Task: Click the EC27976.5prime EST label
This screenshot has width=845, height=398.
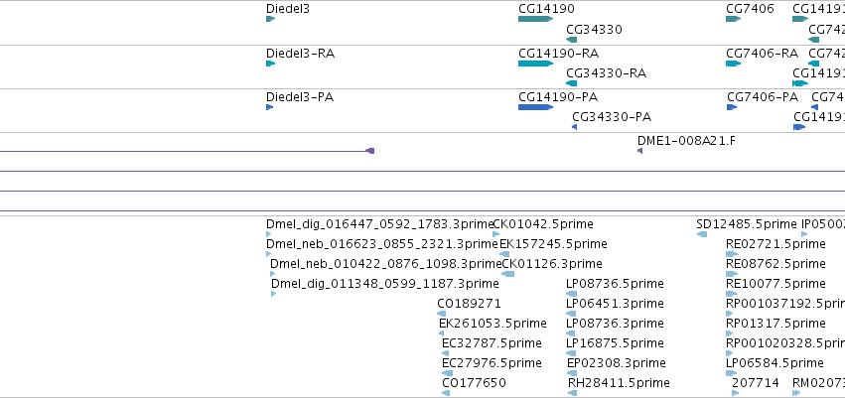Action: (x=493, y=363)
